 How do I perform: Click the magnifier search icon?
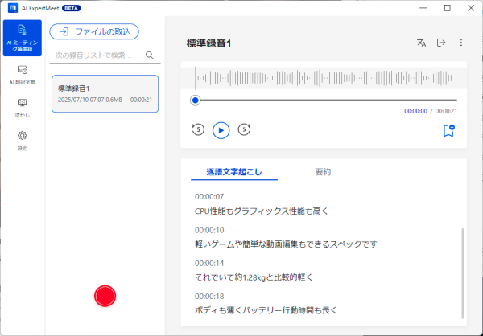coord(150,55)
